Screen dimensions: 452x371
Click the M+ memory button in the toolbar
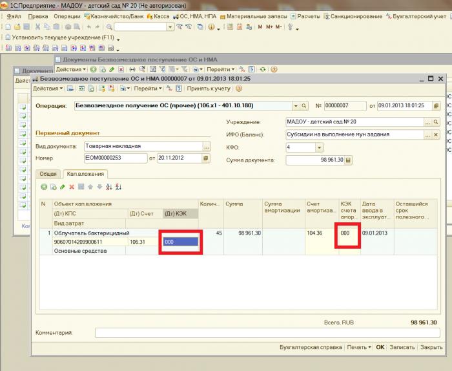pos(269,27)
